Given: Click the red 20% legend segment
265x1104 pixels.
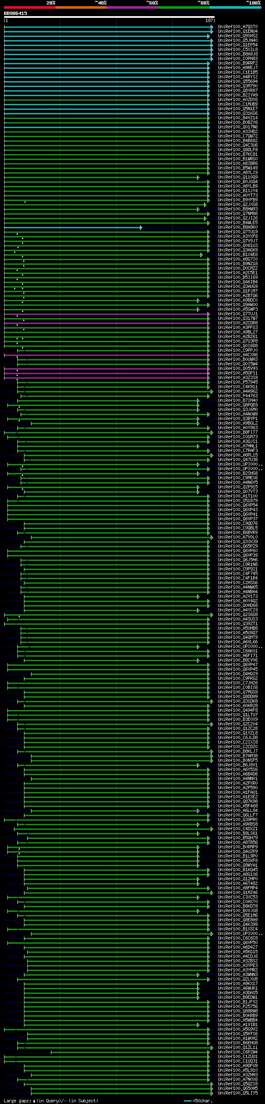Looking at the screenshot, I should click(x=29, y=7).
